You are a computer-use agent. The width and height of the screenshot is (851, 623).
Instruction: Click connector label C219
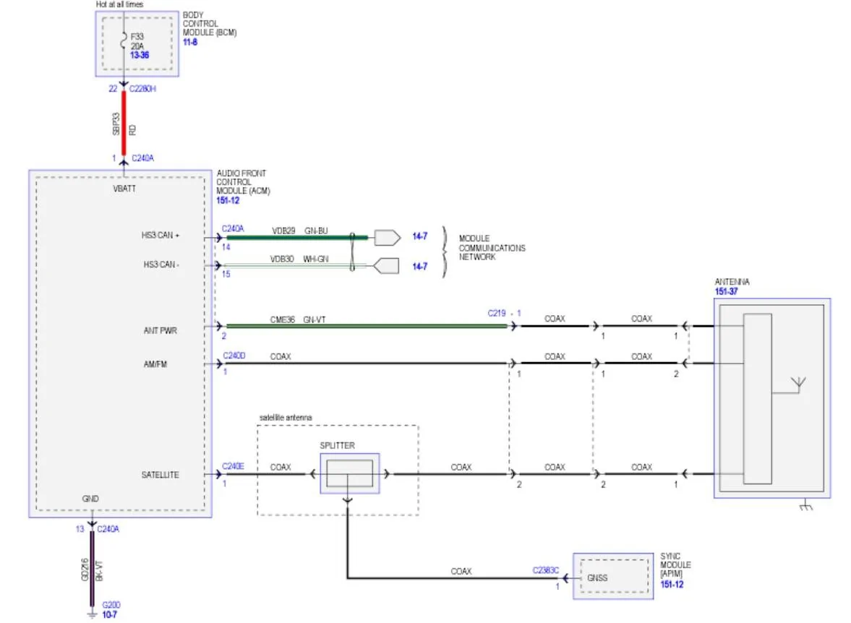(x=497, y=313)
